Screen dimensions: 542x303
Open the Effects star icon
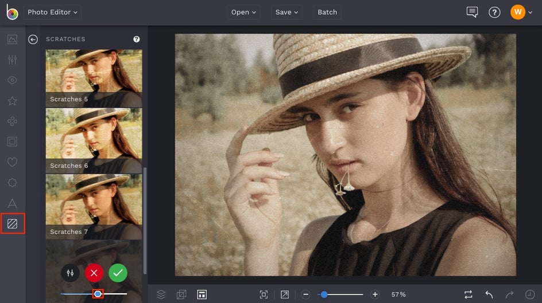[x=12, y=101]
